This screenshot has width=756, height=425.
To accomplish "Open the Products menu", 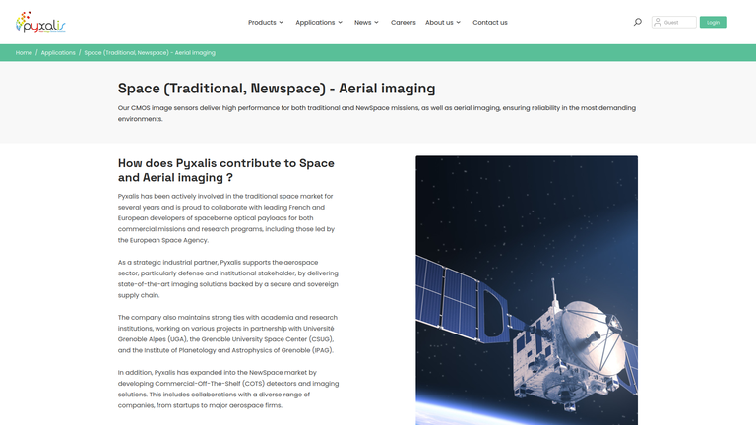I will click(x=262, y=23).
